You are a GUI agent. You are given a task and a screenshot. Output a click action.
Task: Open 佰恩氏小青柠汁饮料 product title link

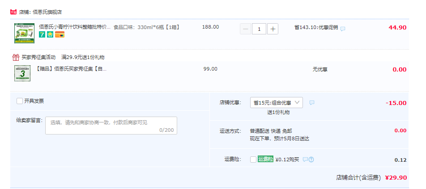point(75,27)
